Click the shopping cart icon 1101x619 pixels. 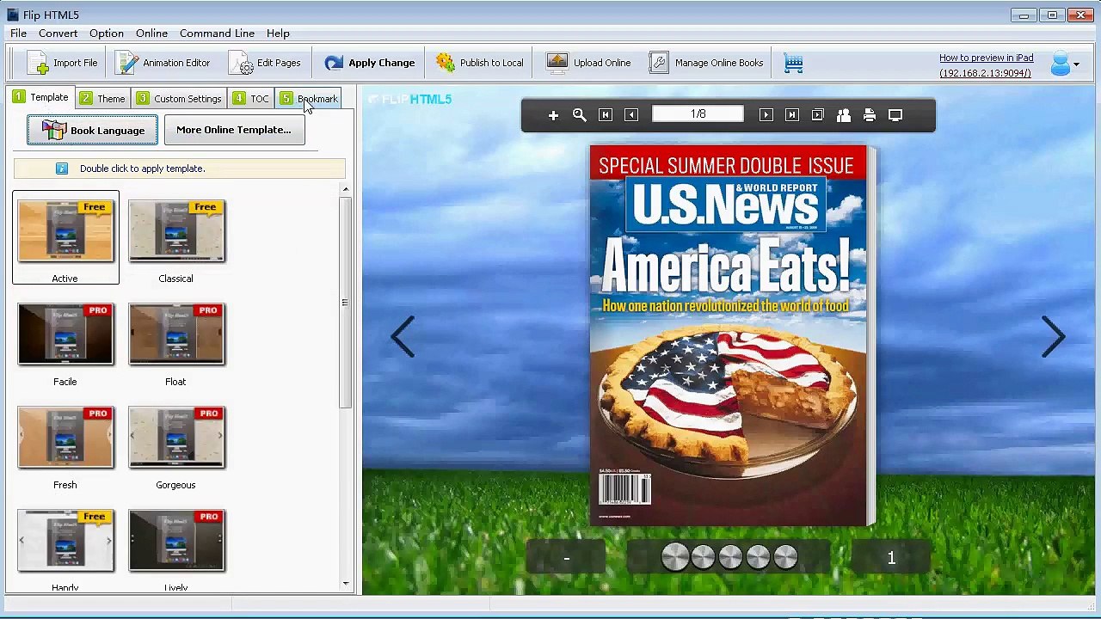pyautogui.click(x=793, y=63)
